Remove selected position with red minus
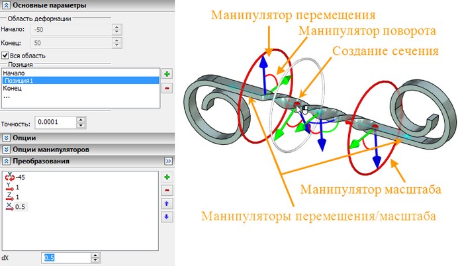 (167, 88)
